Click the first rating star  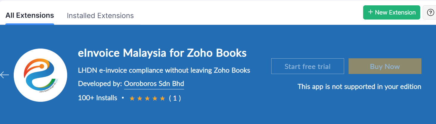pos(132,99)
